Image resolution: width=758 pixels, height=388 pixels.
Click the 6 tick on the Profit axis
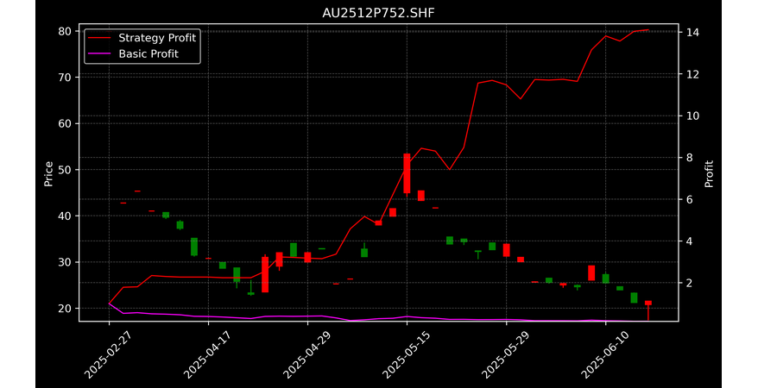[689, 199]
